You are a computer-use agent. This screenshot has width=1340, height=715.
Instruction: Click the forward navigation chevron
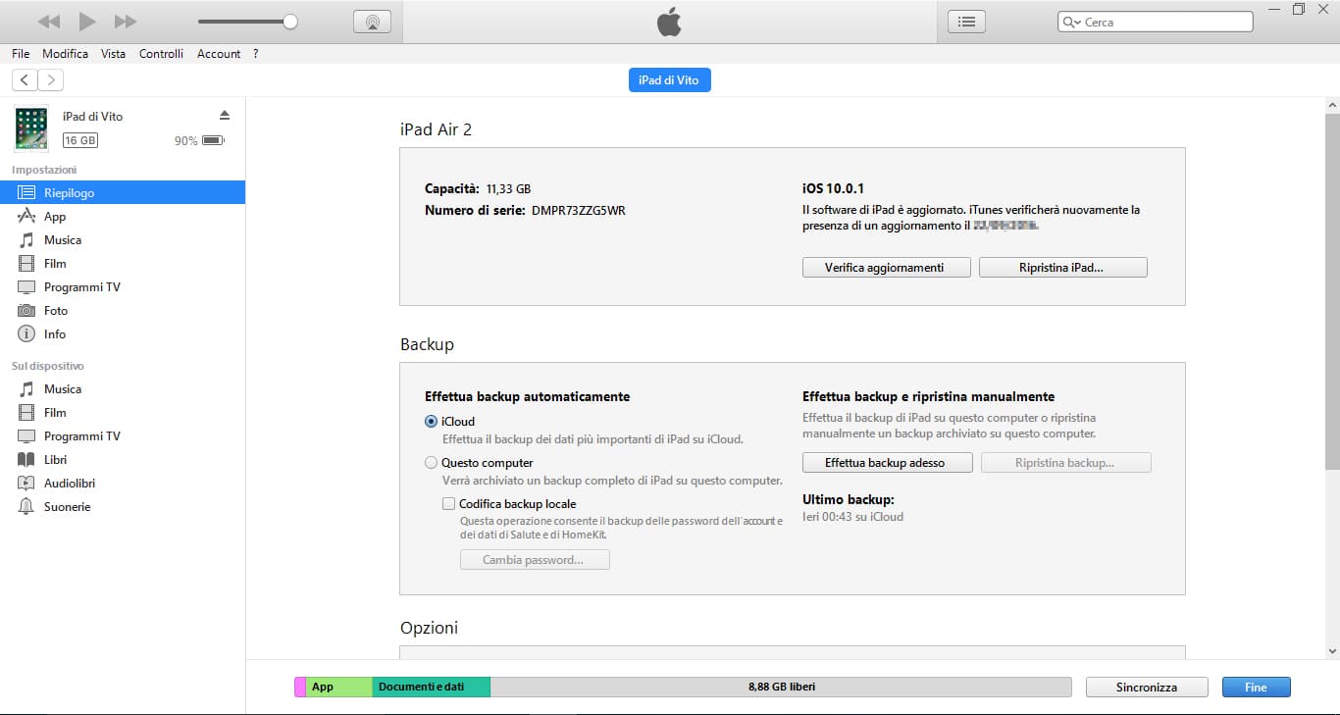(x=50, y=80)
